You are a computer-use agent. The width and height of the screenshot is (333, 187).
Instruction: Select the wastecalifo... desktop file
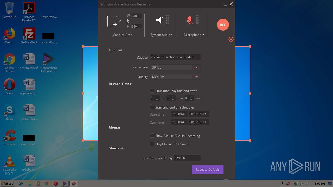tap(48, 38)
